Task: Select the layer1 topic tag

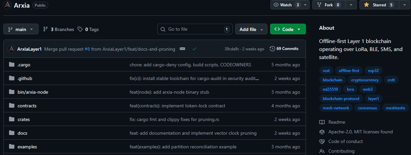Action: (x=374, y=99)
